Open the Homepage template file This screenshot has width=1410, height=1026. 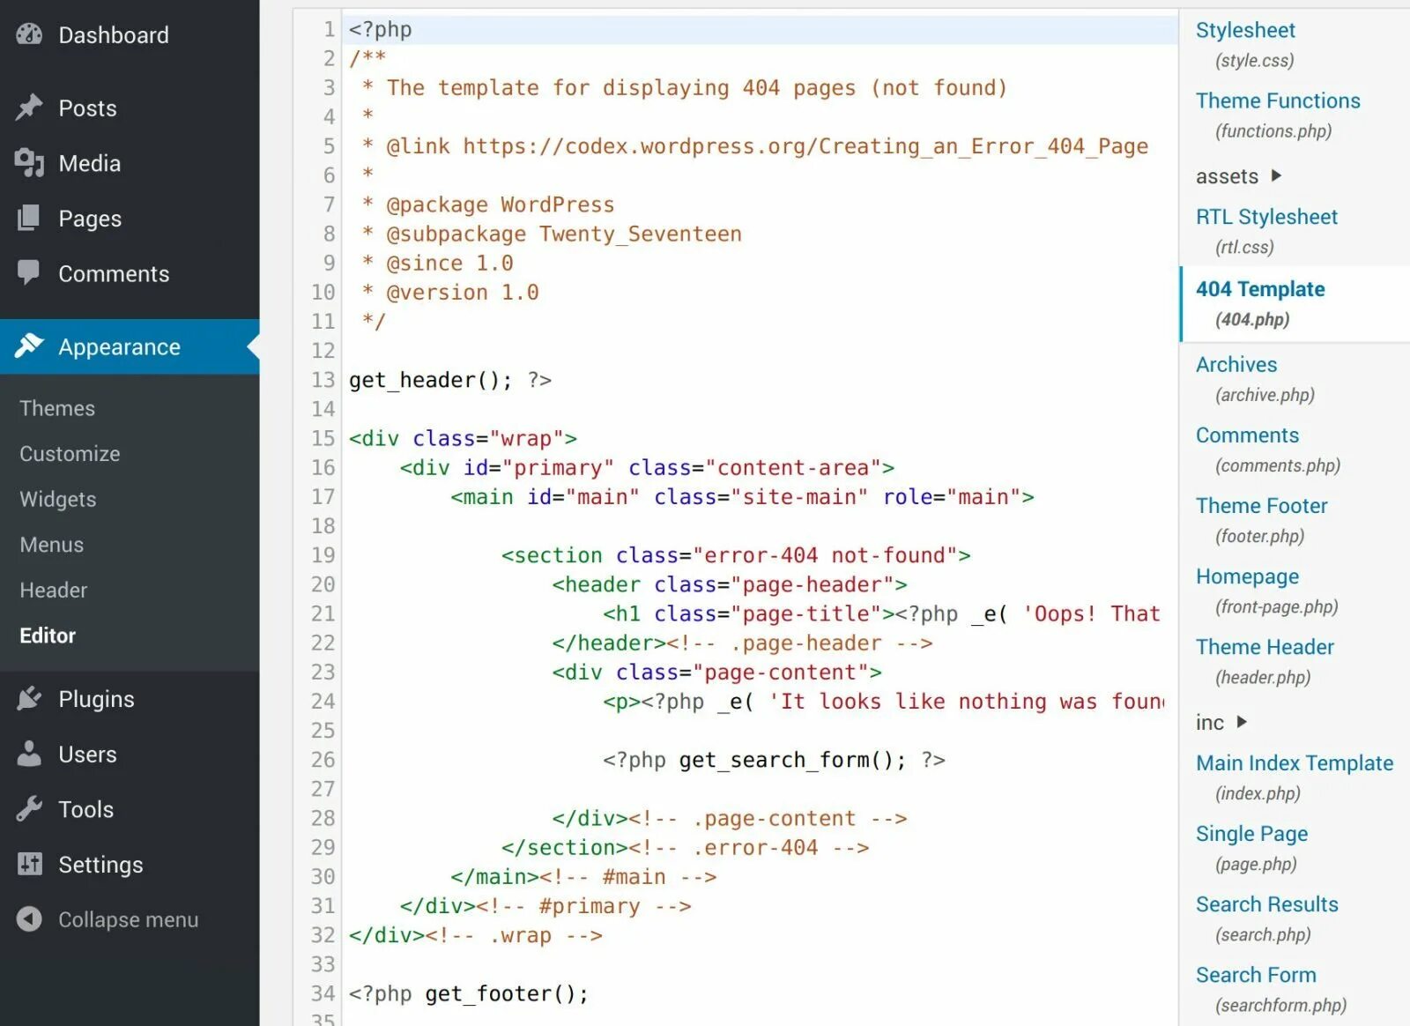1247,576
